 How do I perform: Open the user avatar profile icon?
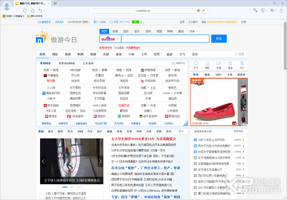(x=7, y=6)
